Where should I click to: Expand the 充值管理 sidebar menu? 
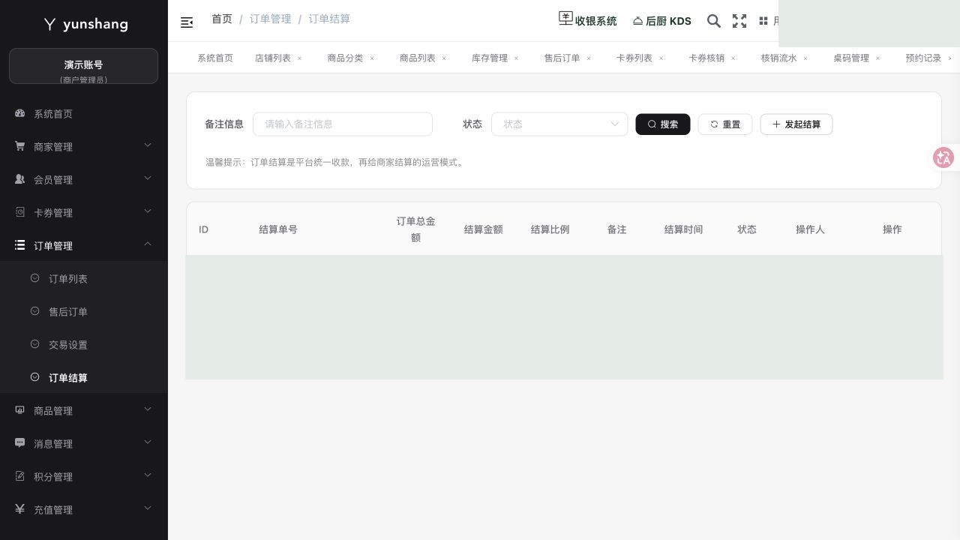[x=84, y=510]
